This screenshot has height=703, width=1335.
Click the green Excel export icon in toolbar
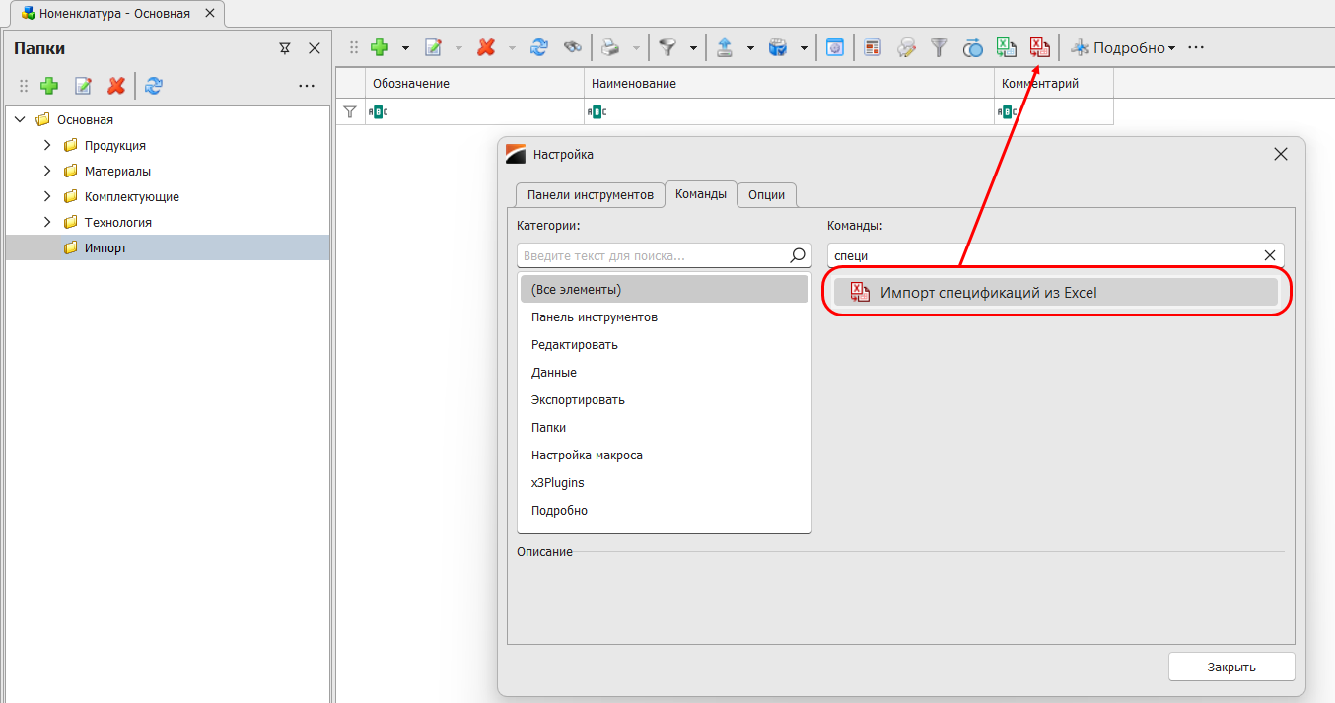point(1006,47)
